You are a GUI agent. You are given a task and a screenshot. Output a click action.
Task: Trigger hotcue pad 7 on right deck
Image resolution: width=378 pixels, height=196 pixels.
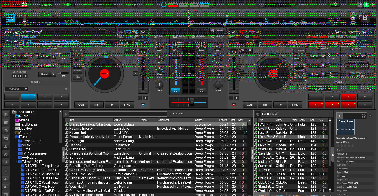click(x=349, y=105)
